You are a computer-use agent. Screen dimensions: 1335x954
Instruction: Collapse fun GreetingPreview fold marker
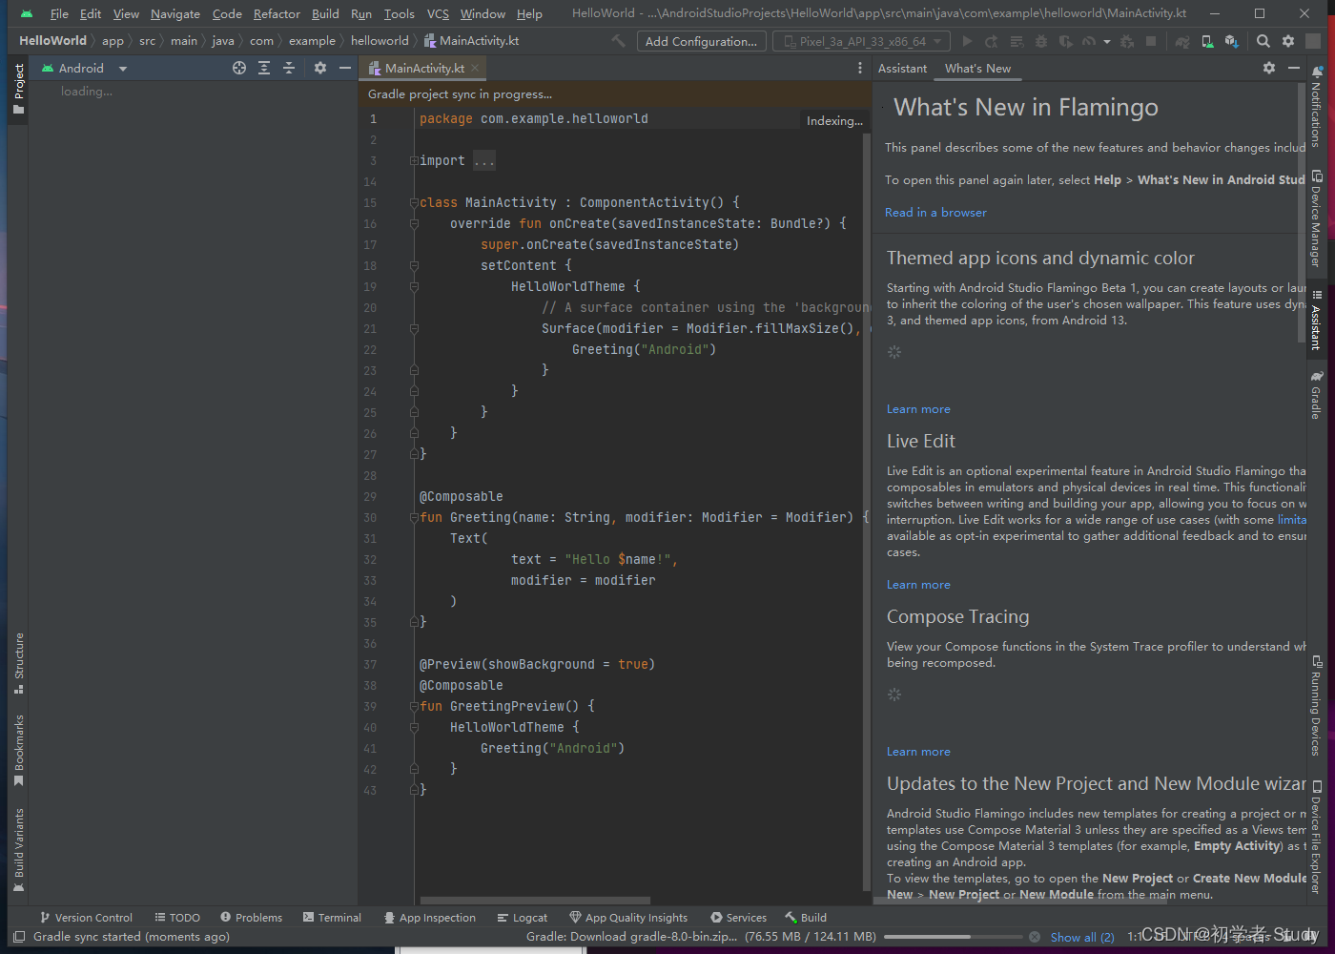coord(414,706)
